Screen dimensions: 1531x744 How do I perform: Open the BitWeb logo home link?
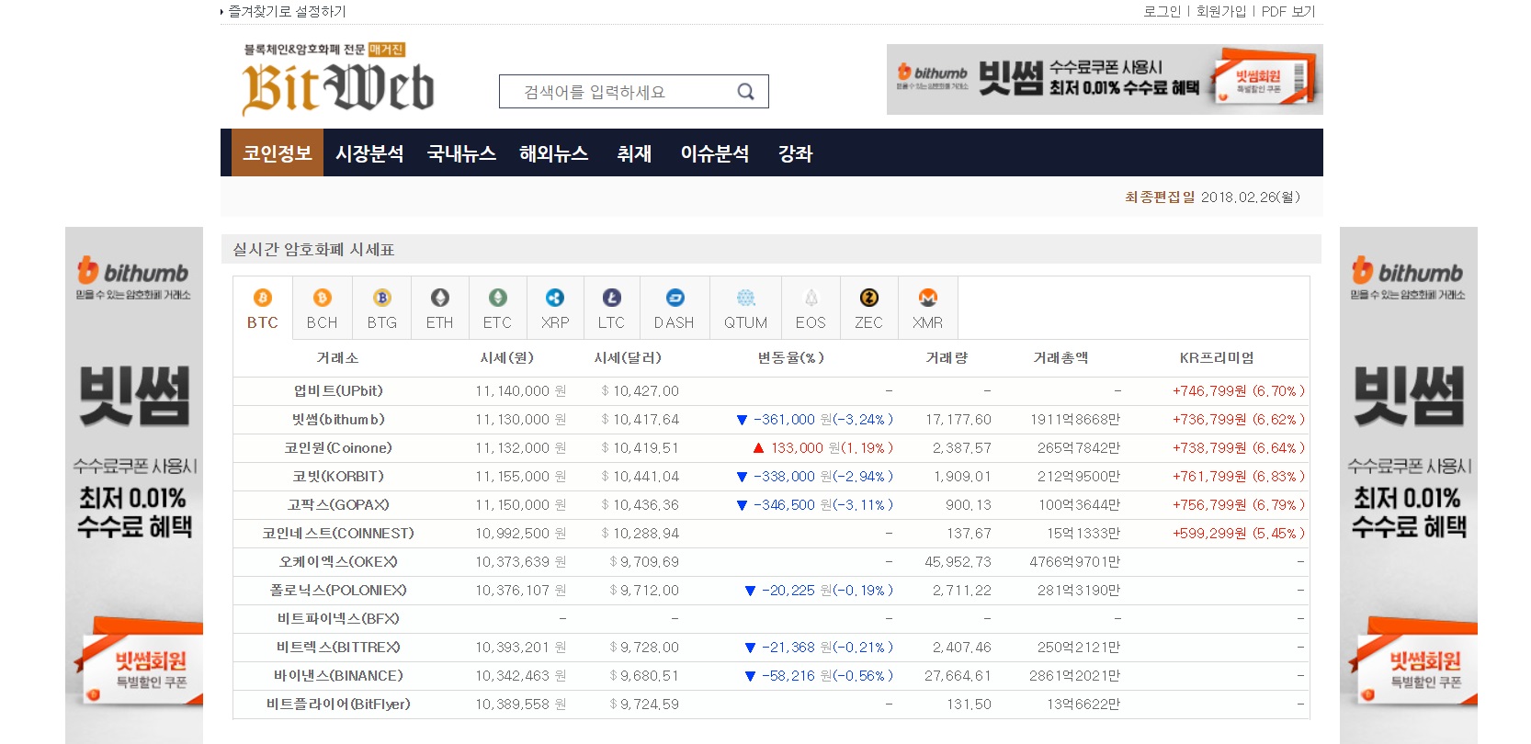tap(338, 80)
